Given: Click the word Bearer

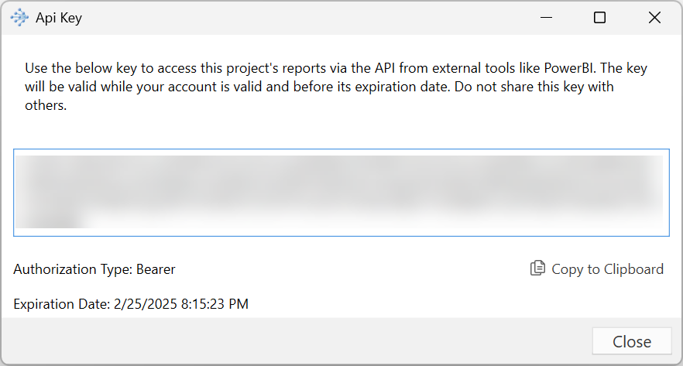Looking at the screenshot, I should click(156, 270).
